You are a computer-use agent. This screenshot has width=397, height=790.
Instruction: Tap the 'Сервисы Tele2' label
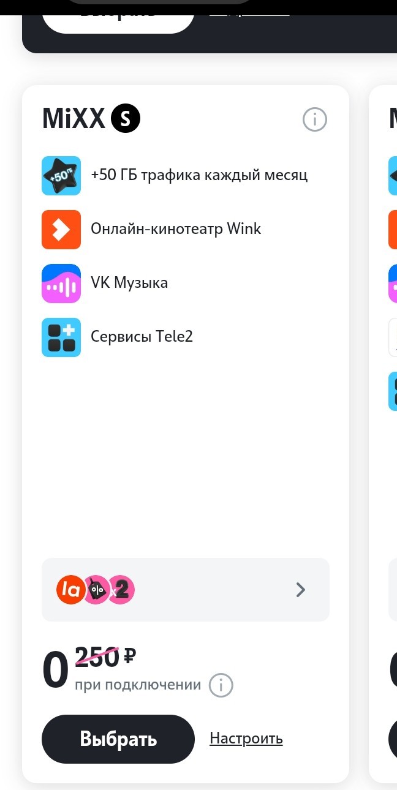[142, 336]
